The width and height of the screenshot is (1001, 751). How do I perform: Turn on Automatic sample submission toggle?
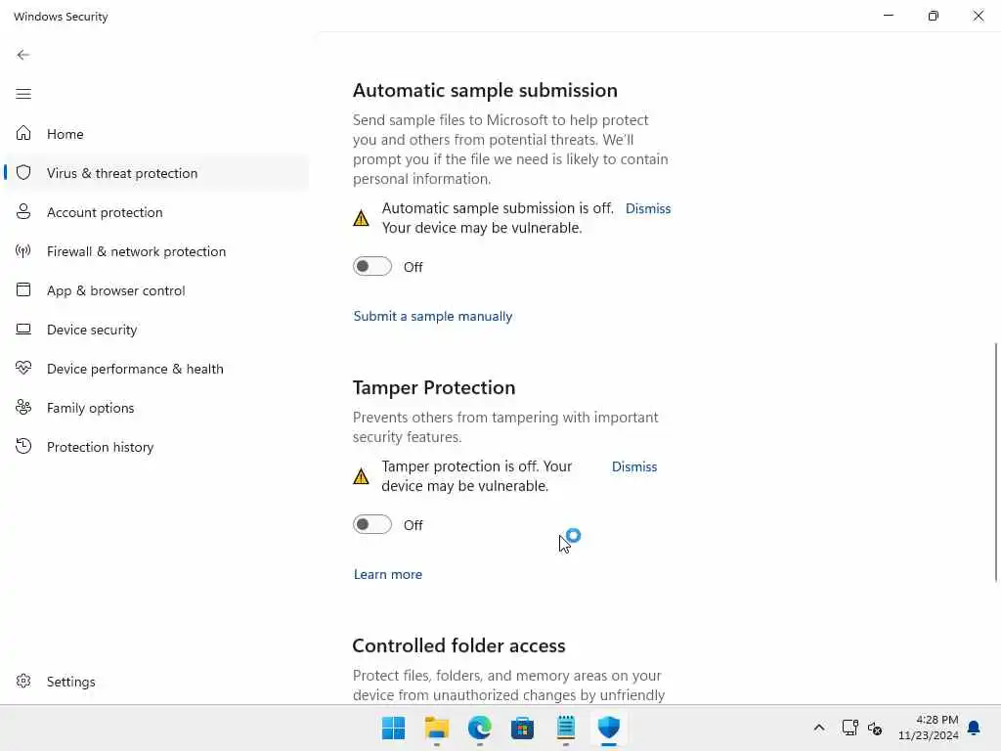click(x=372, y=266)
